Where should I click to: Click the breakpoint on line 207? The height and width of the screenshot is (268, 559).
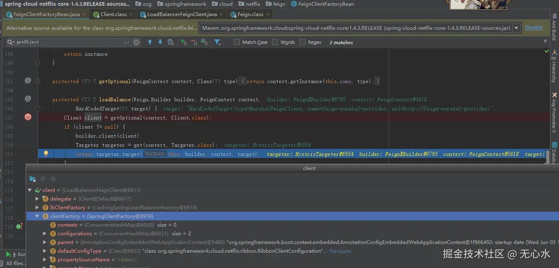point(28,117)
